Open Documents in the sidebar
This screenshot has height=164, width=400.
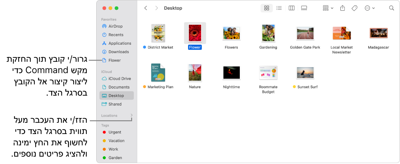coord(116,87)
